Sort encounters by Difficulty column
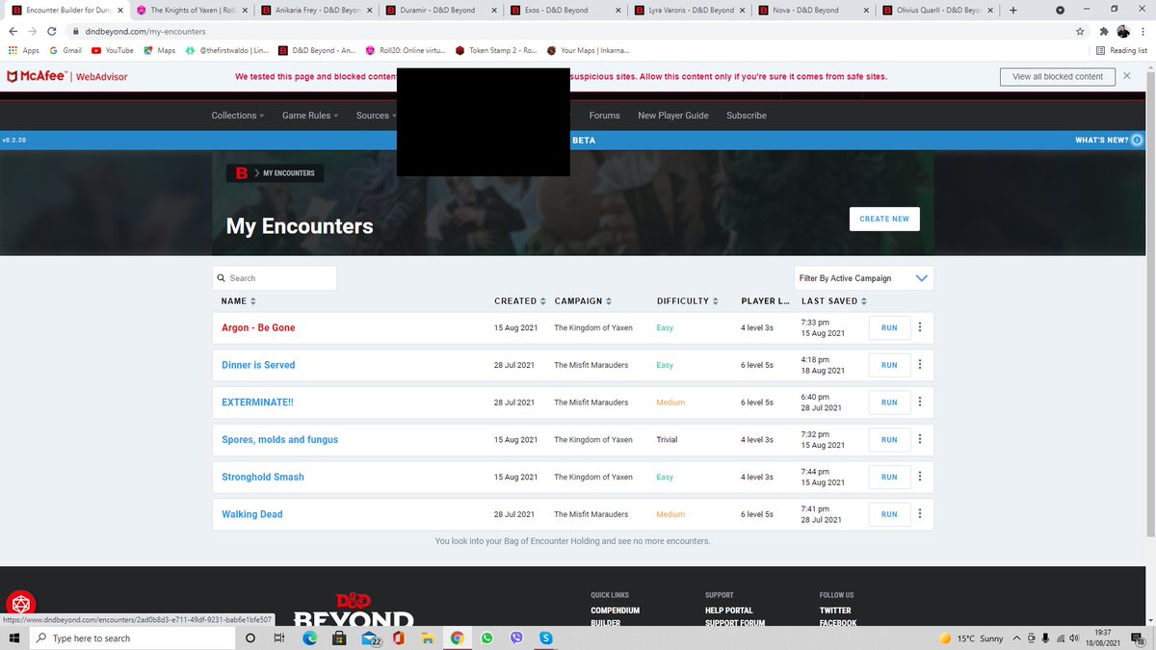The height and width of the screenshot is (650, 1156). [x=688, y=301]
